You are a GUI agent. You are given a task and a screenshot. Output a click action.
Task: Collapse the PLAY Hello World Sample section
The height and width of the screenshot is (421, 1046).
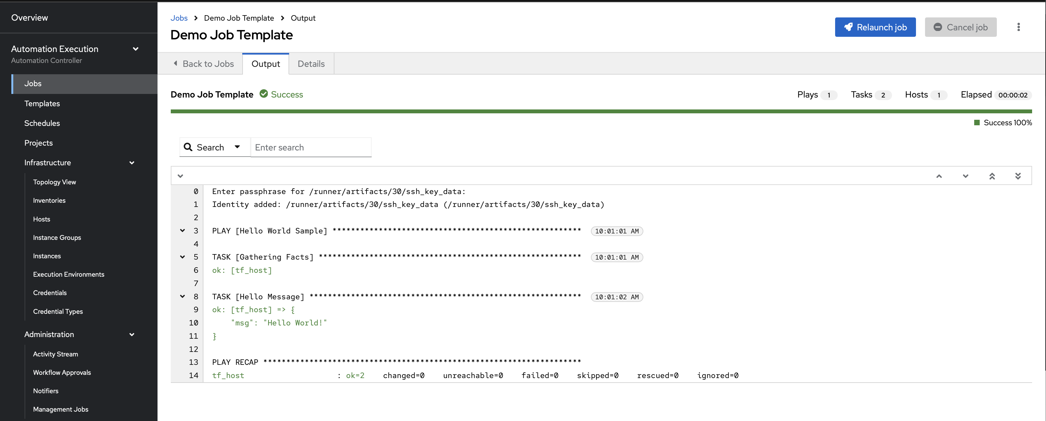(182, 231)
